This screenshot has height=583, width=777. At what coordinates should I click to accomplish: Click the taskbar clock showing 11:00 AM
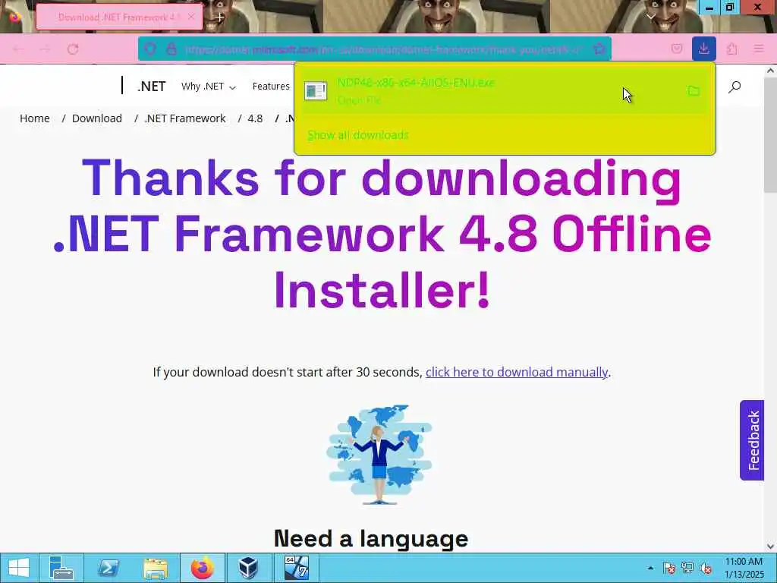pyautogui.click(x=744, y=568)
